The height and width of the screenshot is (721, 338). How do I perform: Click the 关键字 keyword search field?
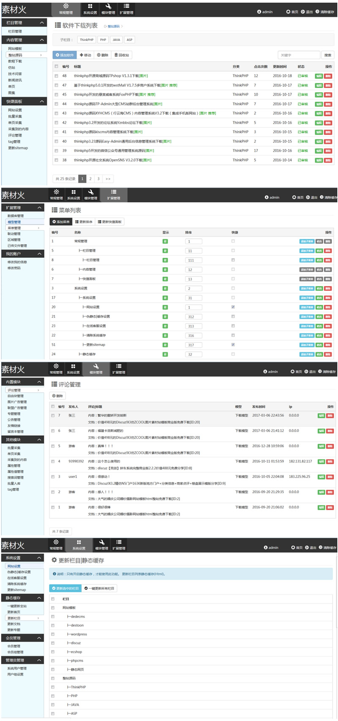(x=299, y=55)
